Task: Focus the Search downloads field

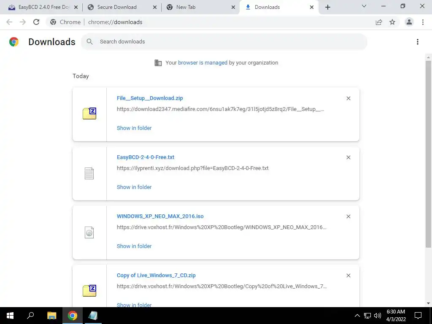Action: coord(224,42)
